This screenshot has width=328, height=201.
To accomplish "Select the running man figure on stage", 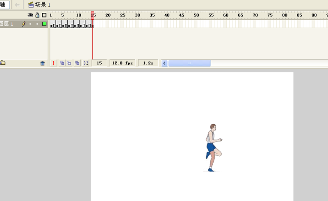I will 213,148.
